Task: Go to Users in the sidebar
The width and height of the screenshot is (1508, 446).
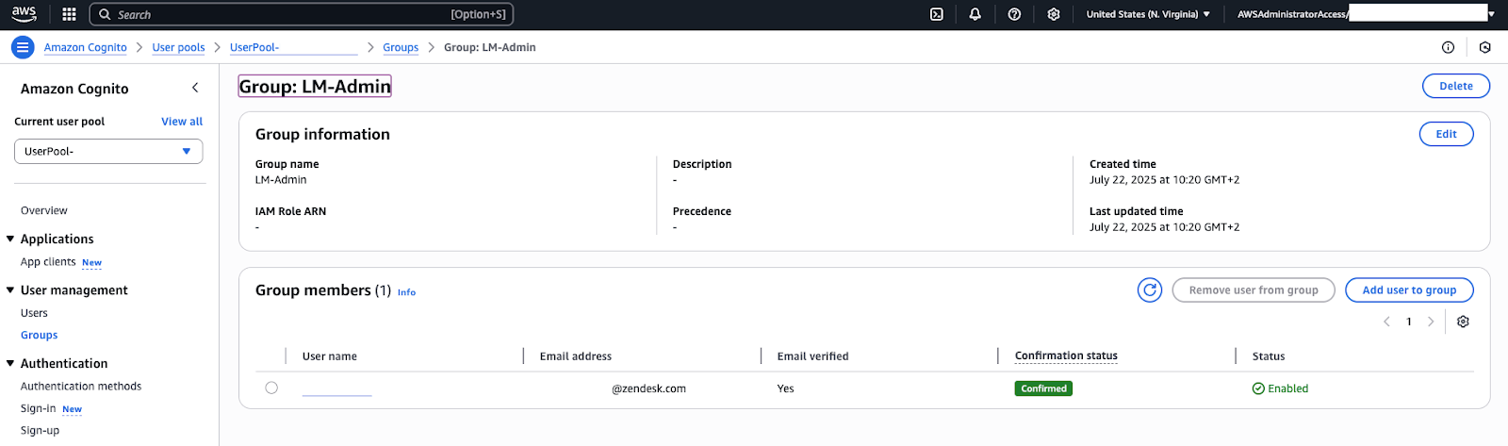Action: pyautogui.click(x=34, y=313)
